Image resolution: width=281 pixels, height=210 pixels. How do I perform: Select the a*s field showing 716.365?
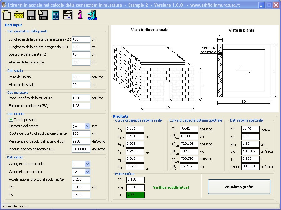pyautogui.click(x=251, y=152)
